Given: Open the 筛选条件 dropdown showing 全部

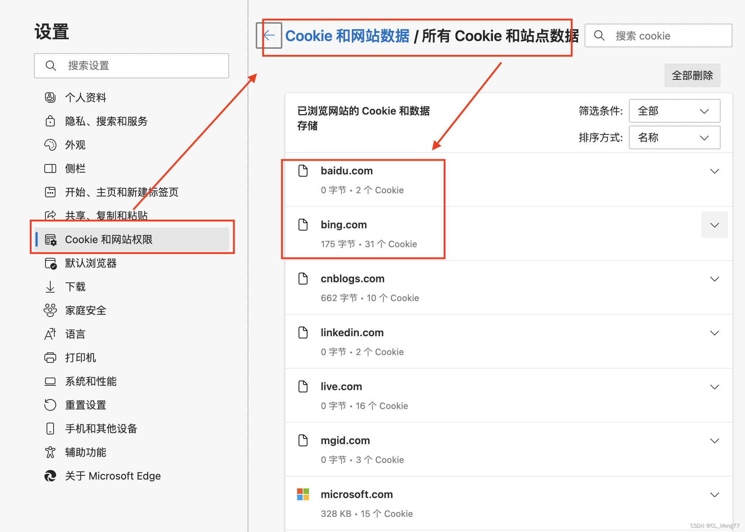Looking at the screenshot, I should [x=674, y=111].
